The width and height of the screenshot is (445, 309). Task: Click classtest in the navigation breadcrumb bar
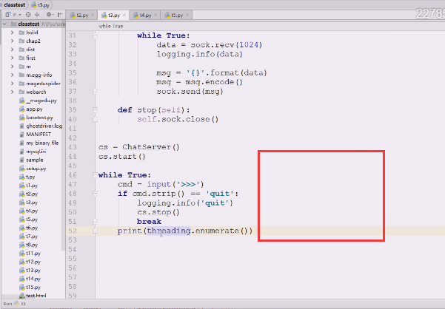click(x=14, y=5)
